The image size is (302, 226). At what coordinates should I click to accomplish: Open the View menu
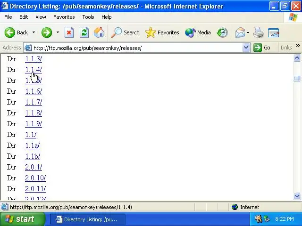point(41,17)
